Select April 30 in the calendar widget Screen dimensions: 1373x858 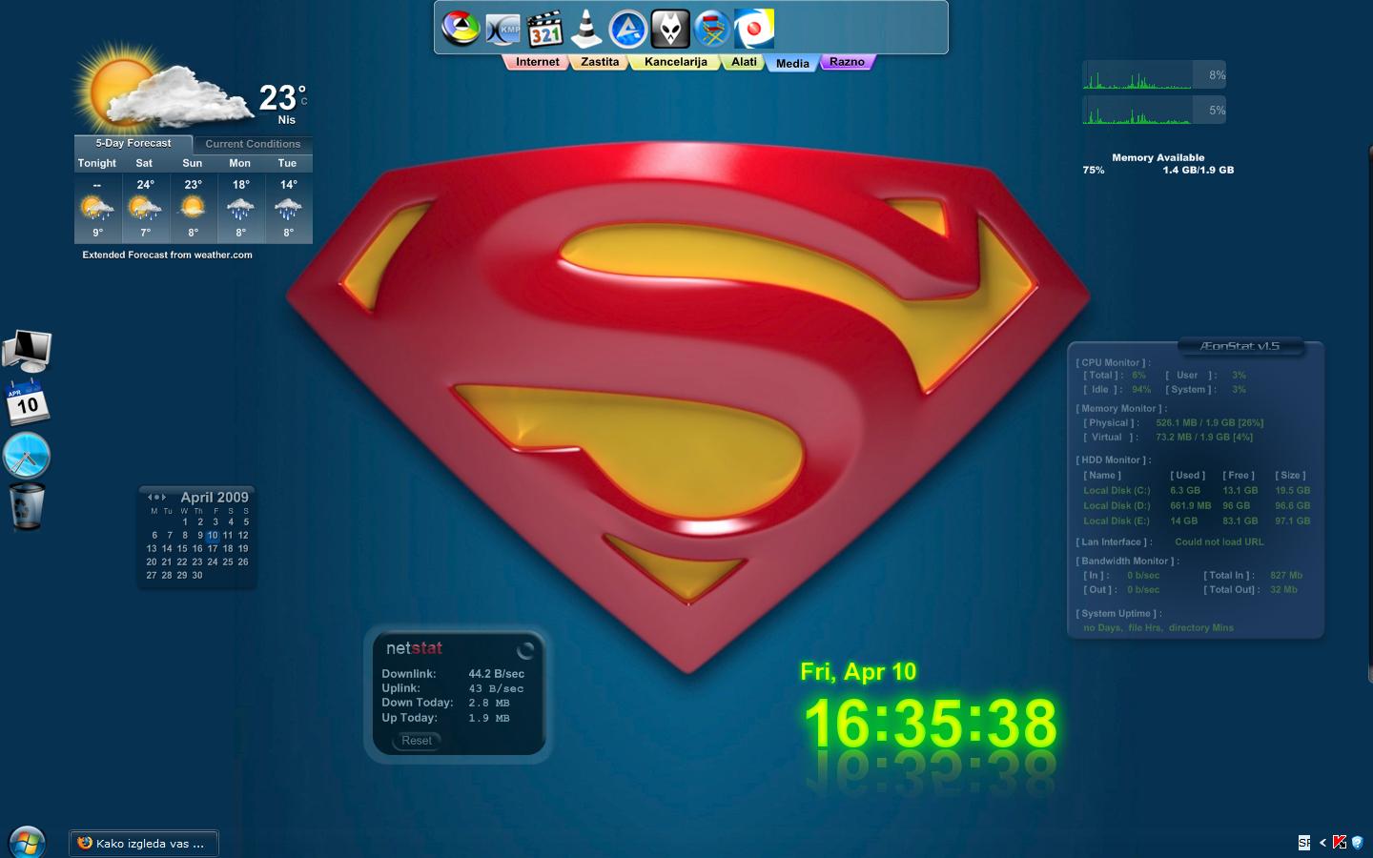click(197, 576)
